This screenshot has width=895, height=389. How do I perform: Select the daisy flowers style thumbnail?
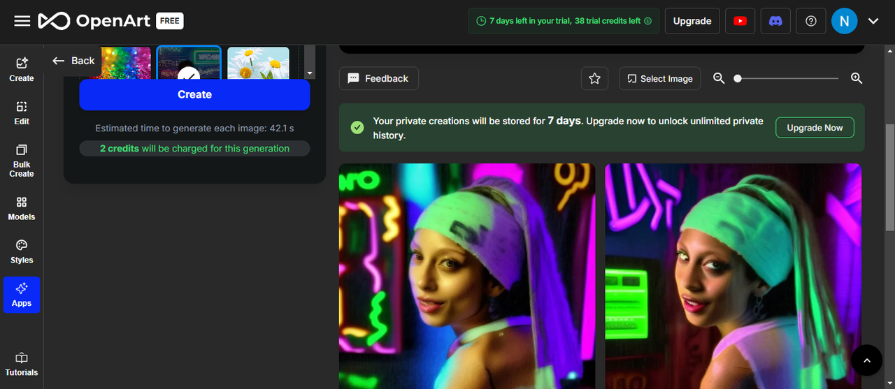258,63
